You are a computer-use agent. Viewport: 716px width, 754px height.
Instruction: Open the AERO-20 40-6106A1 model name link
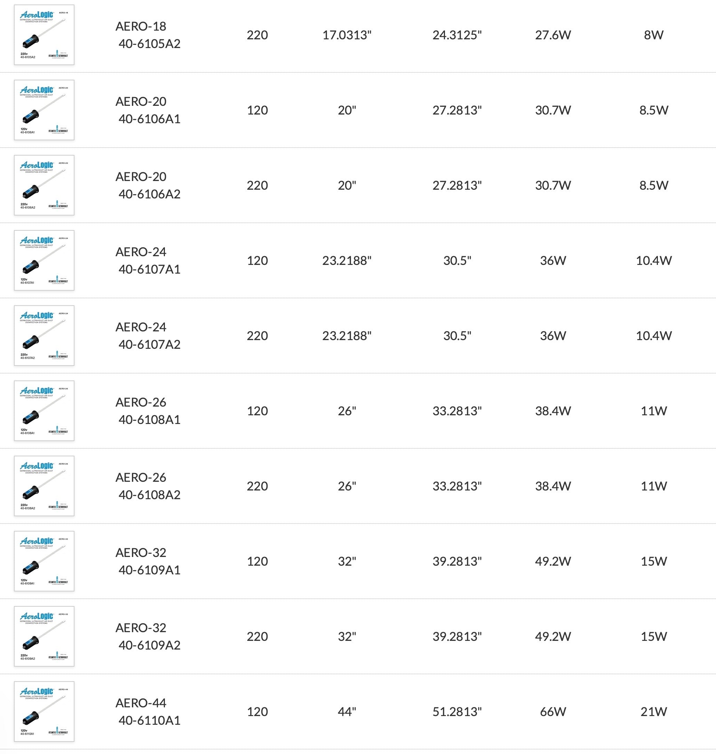(x=148, y=110)
